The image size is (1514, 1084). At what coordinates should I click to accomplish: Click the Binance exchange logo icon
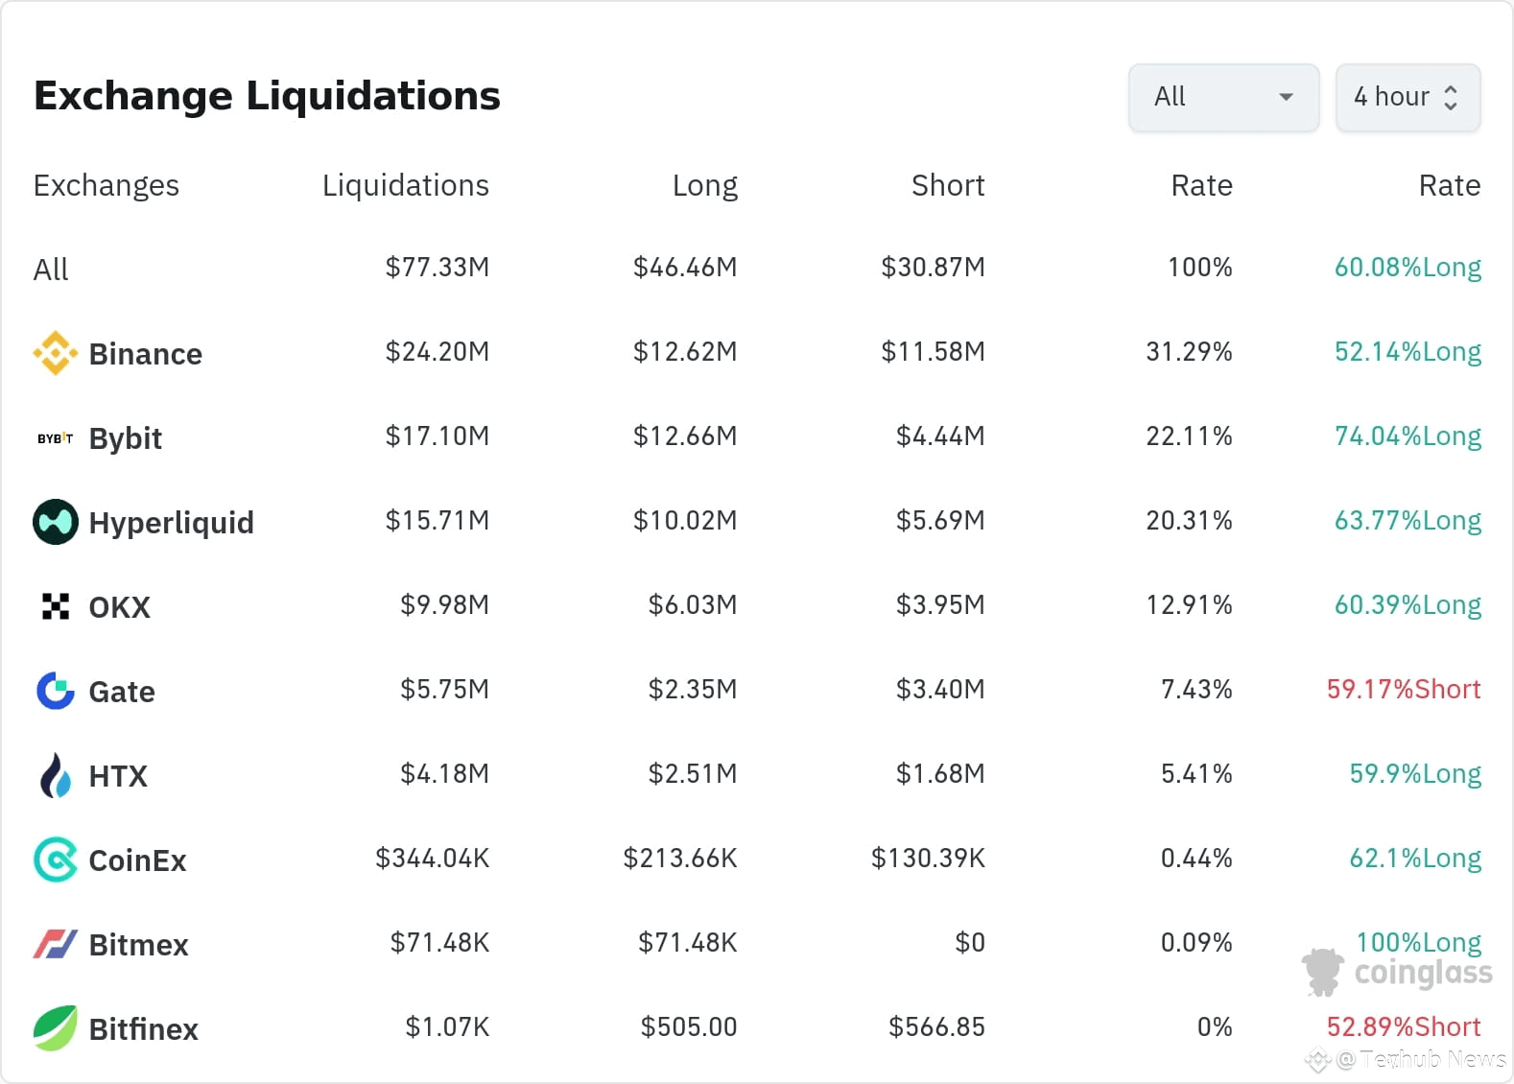tap(56, 353)
